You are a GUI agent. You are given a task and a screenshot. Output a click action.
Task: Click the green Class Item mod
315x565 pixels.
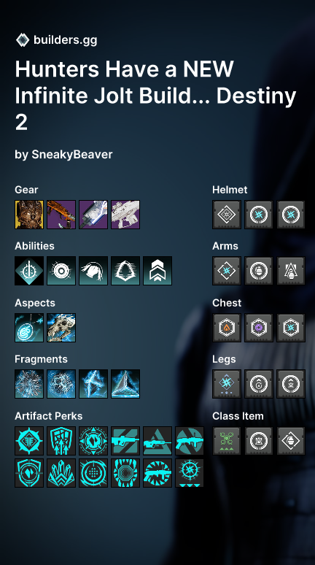pyautogui.click(x=227, y=441)
